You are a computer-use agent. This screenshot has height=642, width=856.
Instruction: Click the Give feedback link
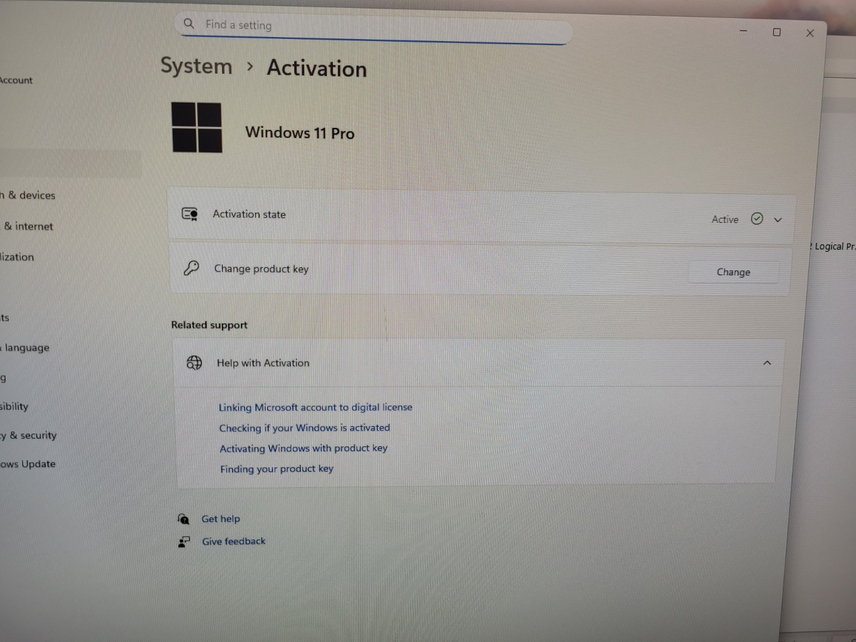point(234,541)
